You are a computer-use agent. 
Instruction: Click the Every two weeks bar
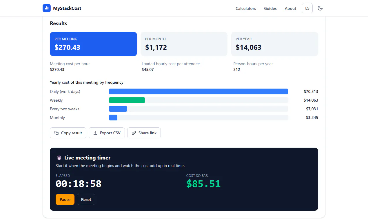118,109
